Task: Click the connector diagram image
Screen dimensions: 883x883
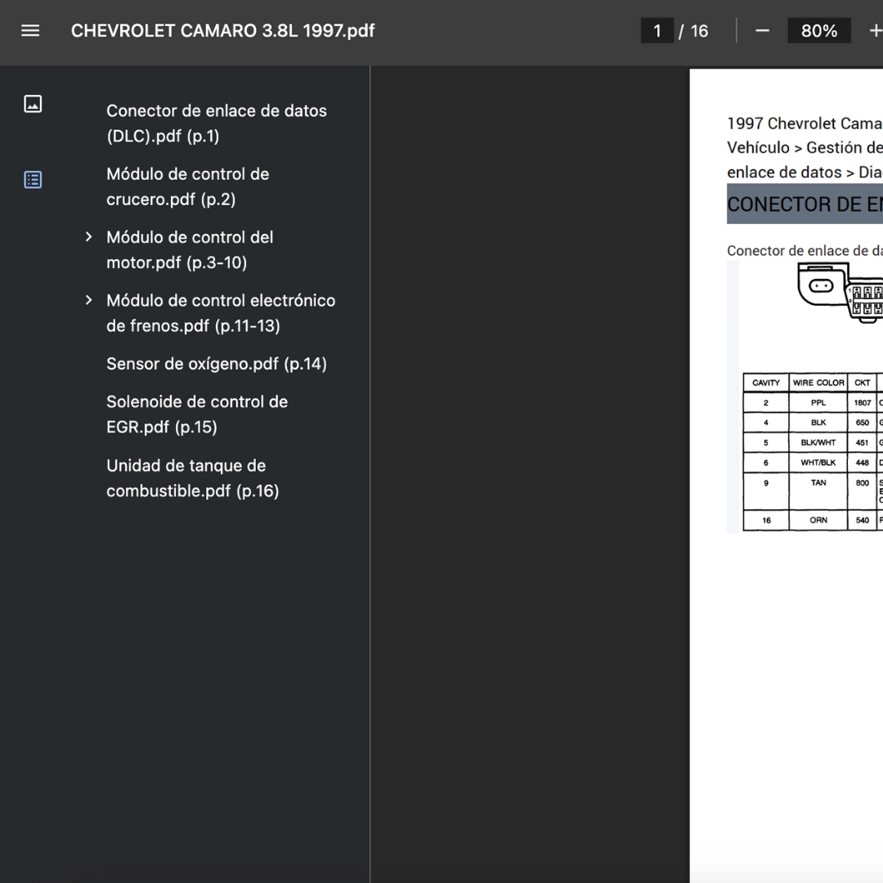Action: coord(840,294)
